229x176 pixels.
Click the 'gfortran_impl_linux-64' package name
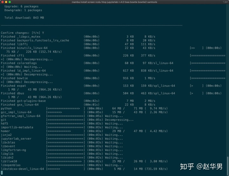coord(21,116)
